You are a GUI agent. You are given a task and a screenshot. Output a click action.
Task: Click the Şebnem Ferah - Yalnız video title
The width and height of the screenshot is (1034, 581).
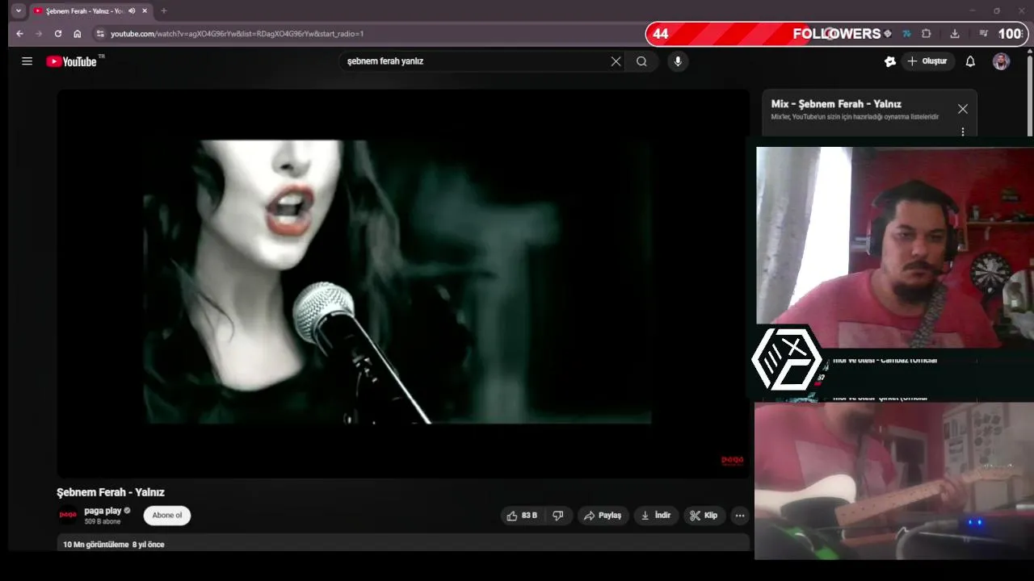(x=111, y=492)
